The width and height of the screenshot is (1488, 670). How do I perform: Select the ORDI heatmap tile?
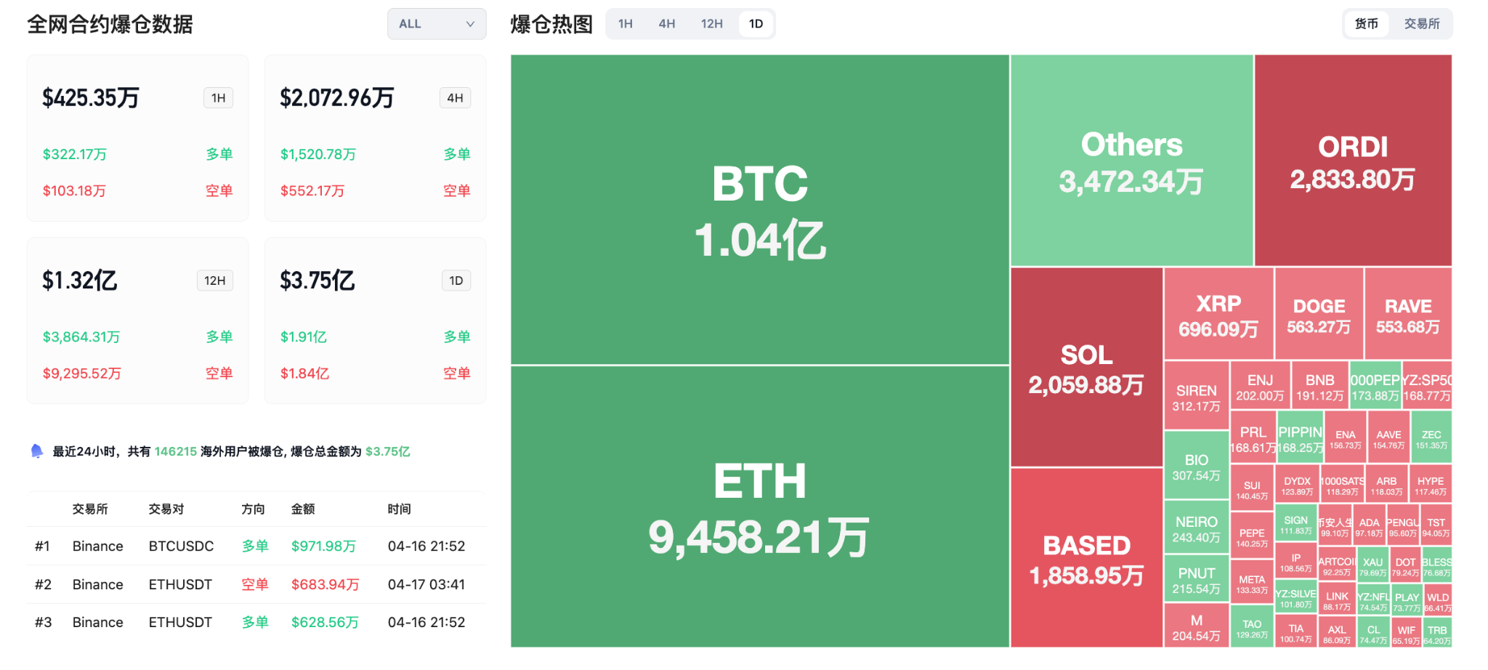tap(1353, 161)
